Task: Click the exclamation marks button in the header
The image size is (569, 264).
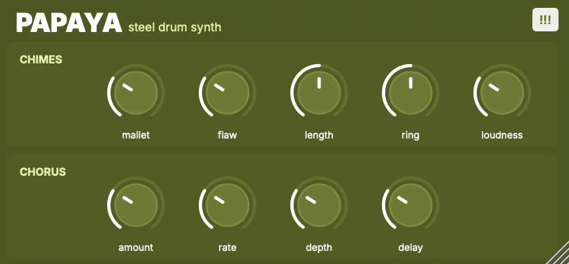Action: (x=545, y=20)
